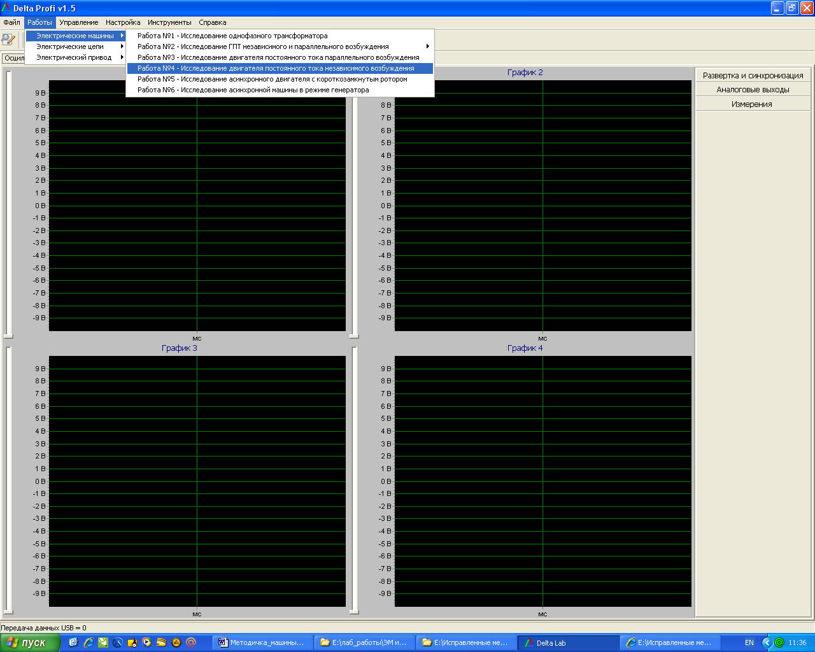Image resolution: width=815 pixels, height=652 pixels.
Task: Click inside the График 3 plot area
Action: 197,481
